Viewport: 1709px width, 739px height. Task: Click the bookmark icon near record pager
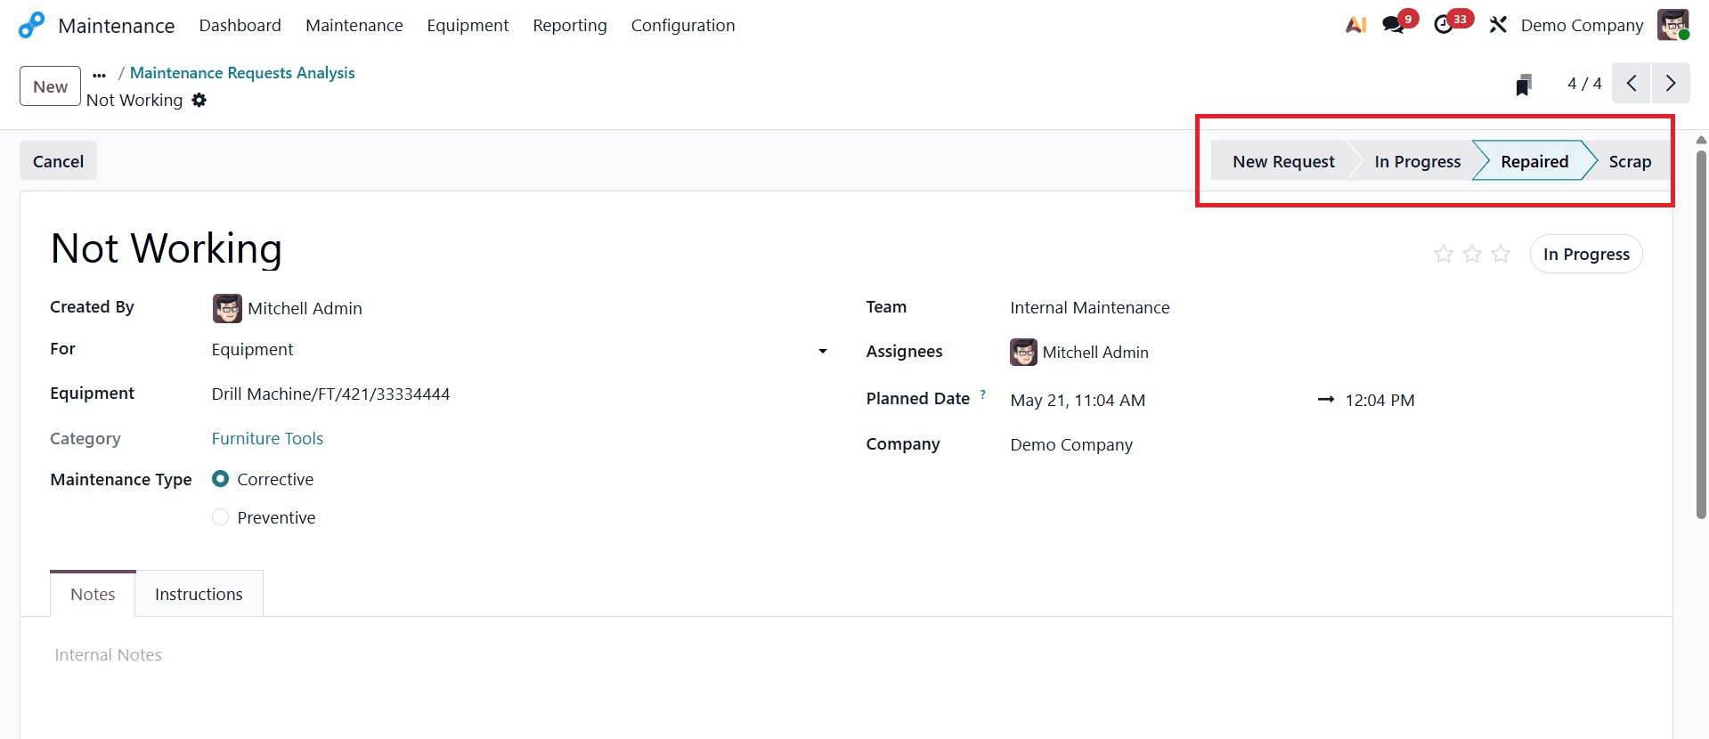[1524, 85]
